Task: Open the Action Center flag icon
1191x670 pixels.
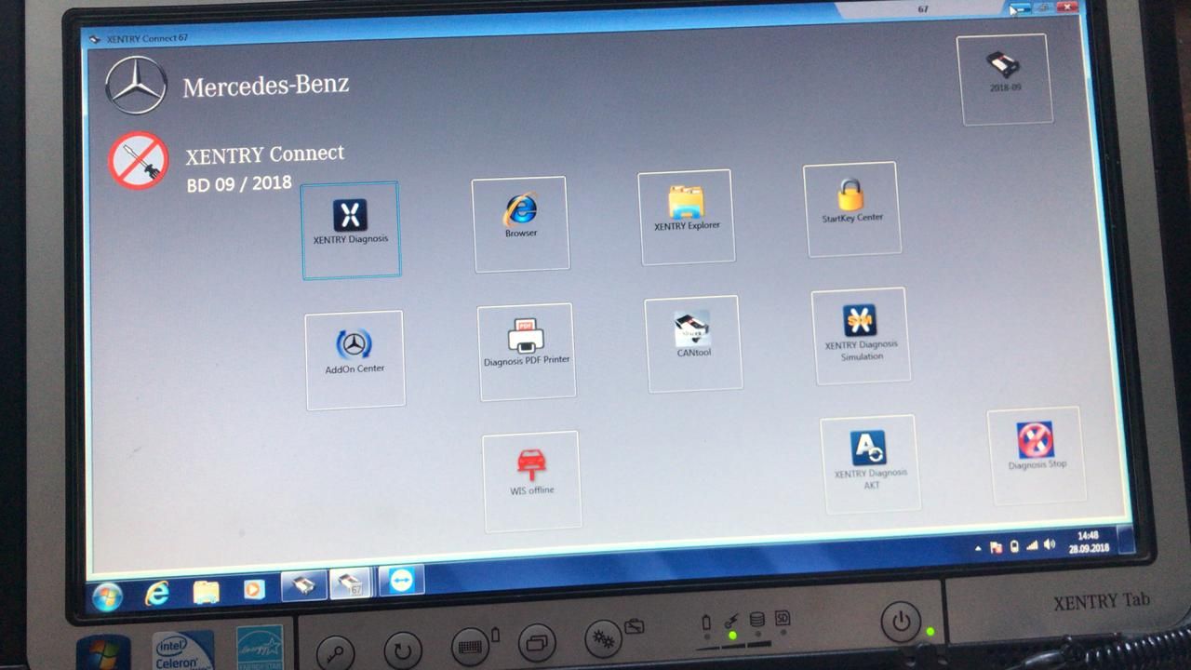Action: point(995,548)
